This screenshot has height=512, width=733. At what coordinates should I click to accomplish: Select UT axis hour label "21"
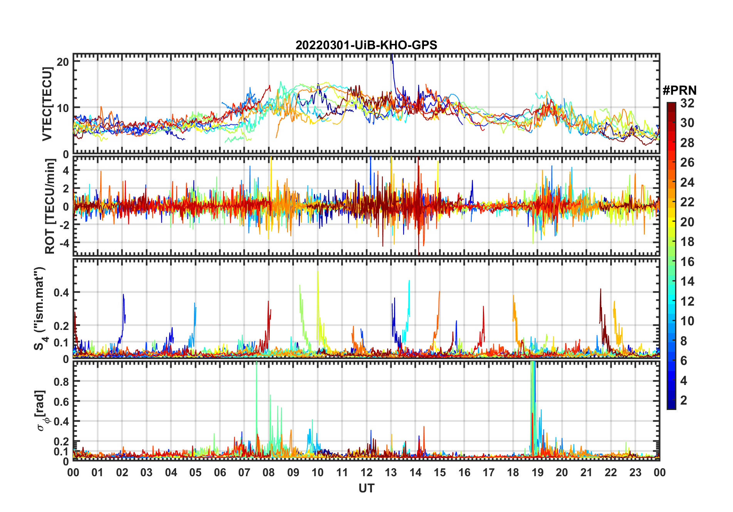586,472
